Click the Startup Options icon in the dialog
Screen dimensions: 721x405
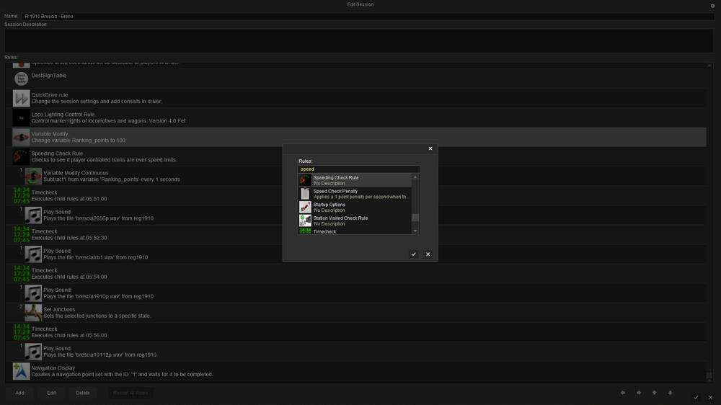pos(305,207)
